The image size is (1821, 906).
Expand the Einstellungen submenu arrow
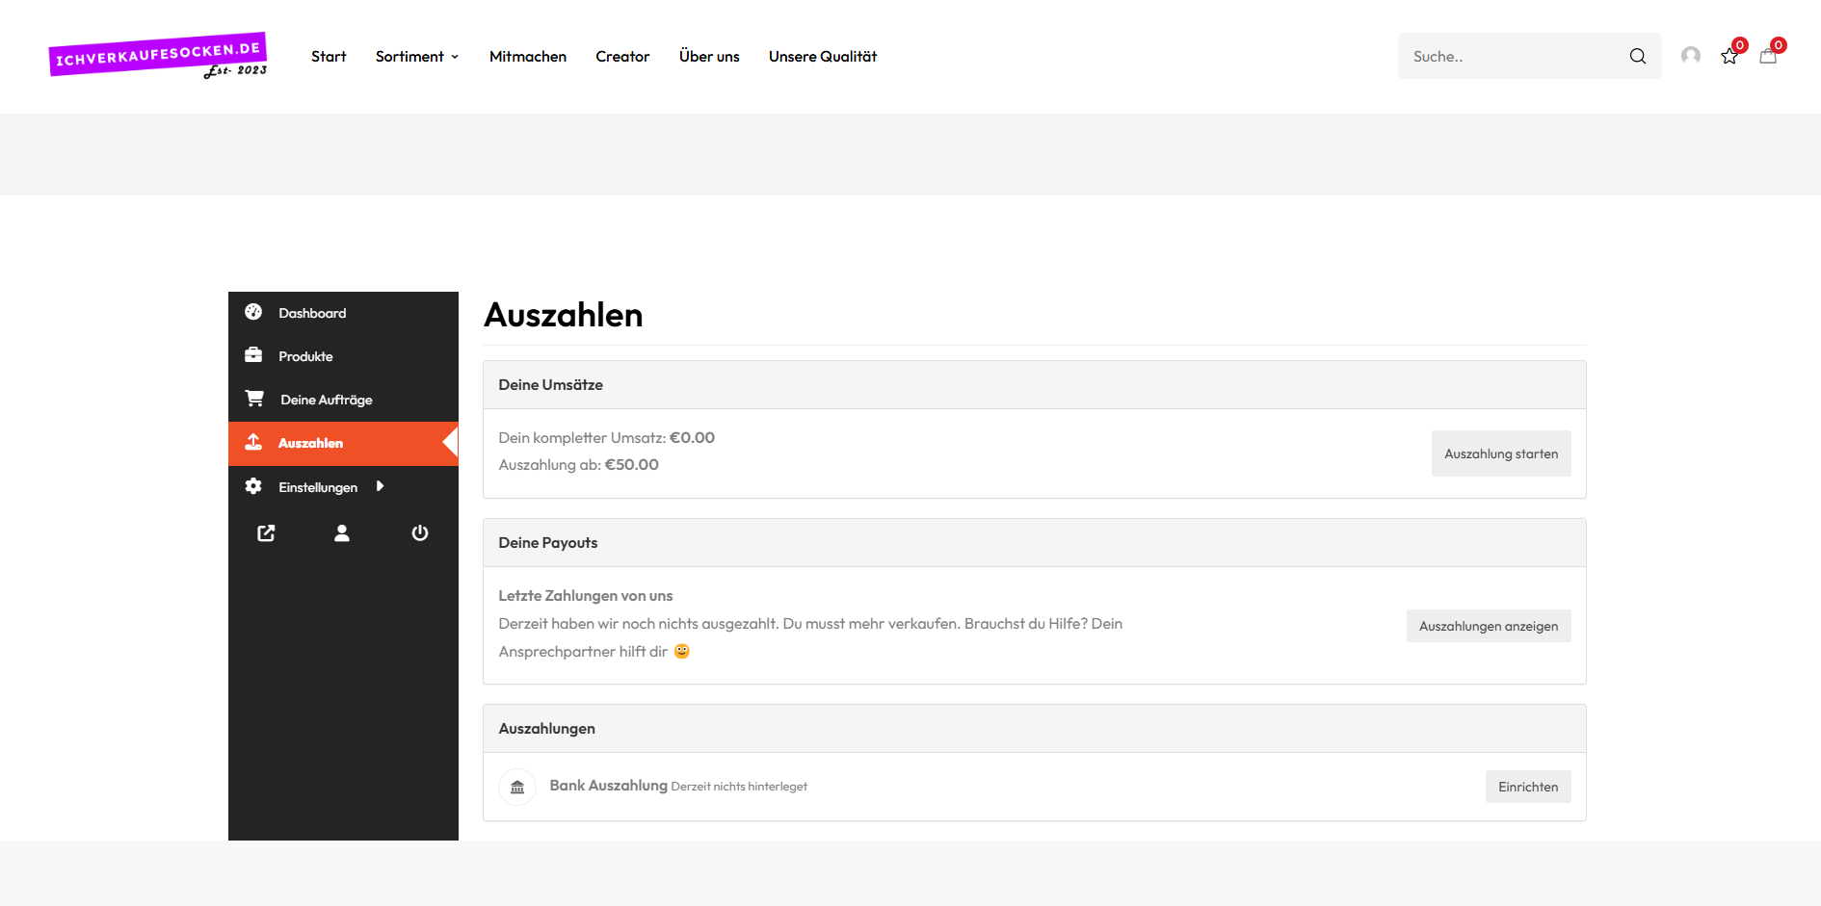tap(381, 487)
